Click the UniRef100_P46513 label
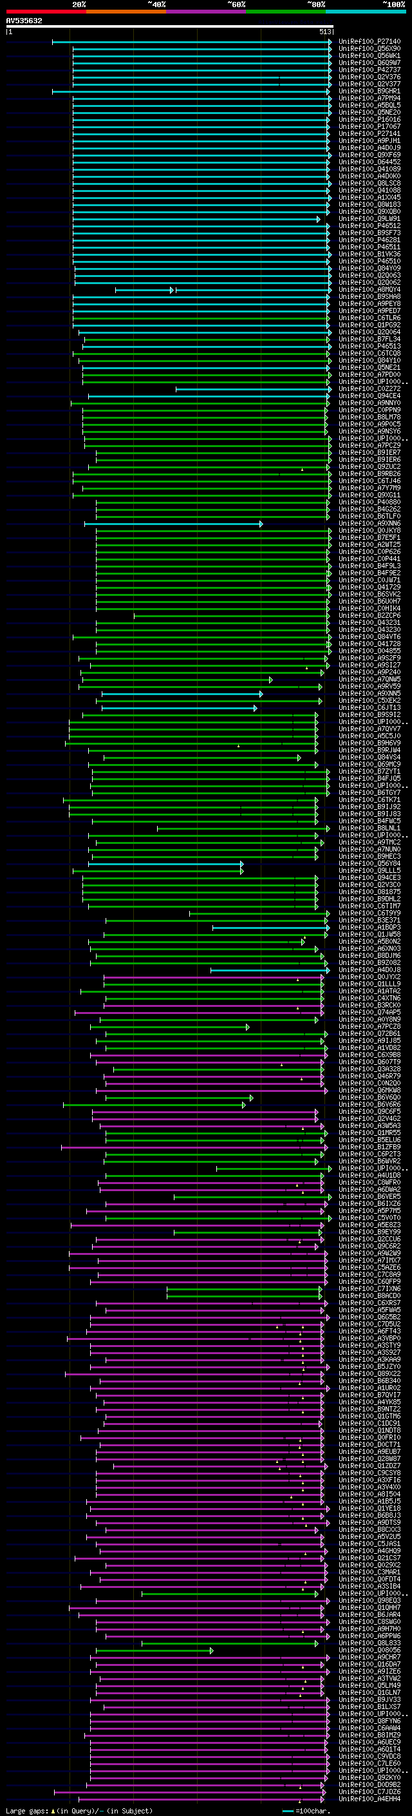Screen dimensions: 412x1816 [x=369, y=347]
